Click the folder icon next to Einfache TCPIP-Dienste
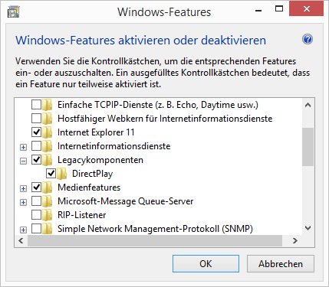The height and width of the screenshot is (287, 329). pos(48,105)
